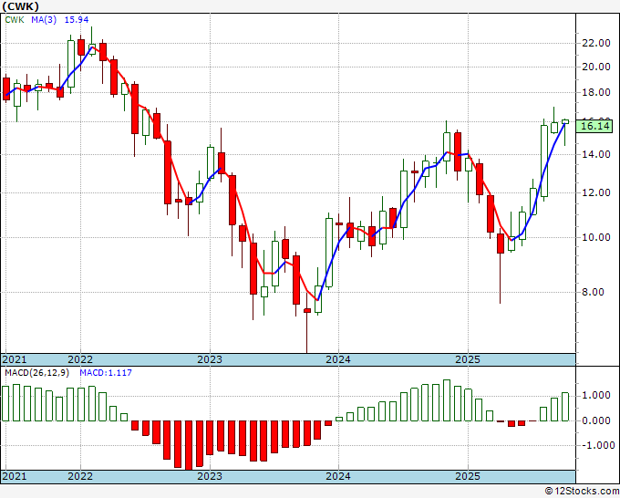The image size is (620, 498).
Task: Click the latest candlestick beside the 16.14 tag
Action: click(565, 122)
